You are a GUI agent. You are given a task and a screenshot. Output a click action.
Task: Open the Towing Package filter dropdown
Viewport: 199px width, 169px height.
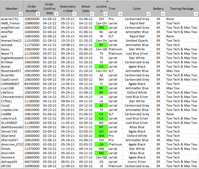(x=196, y=14)
